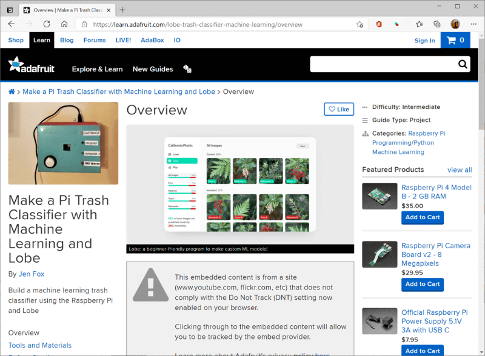The height and width of the screenshot is (356, 485).
Task: View all featured products
Action: pos(460,170)
